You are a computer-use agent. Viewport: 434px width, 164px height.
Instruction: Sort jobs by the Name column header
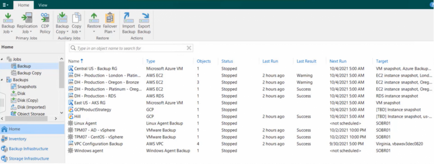pyautogui.click(x=73, y=61)
